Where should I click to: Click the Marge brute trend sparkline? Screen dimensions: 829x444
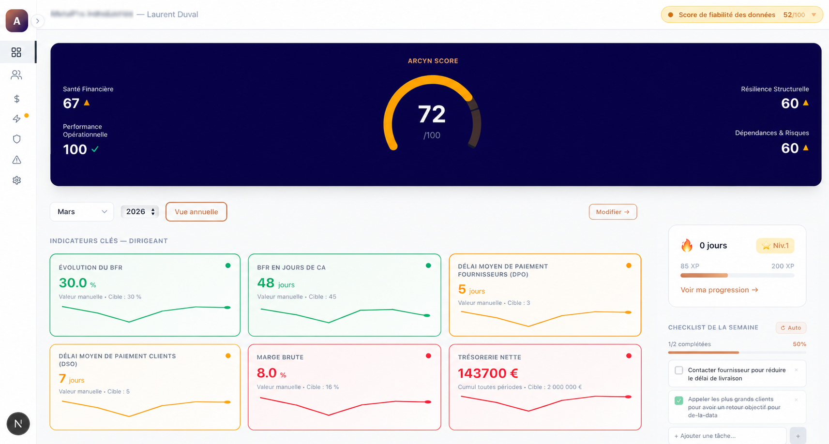[345, 406]
